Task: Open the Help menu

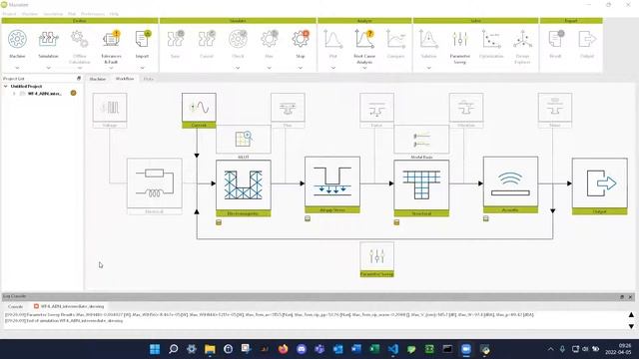Action: point(114,14)
